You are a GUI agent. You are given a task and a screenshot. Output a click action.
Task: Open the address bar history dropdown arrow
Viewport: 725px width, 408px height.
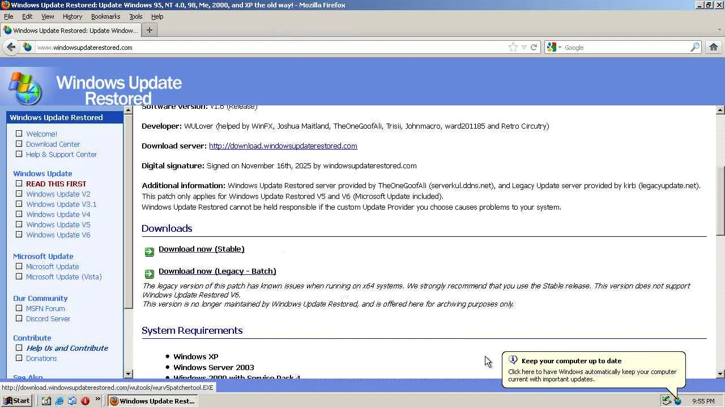524,48
